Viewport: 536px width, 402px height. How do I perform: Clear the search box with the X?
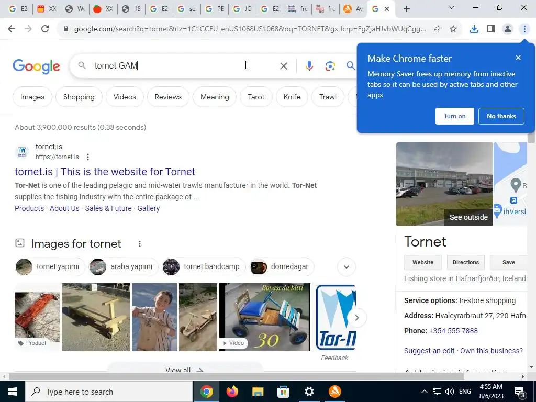click(x=283, y=65)
